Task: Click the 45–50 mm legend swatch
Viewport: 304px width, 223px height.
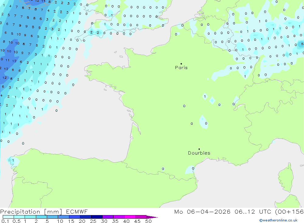Action: 141,217
